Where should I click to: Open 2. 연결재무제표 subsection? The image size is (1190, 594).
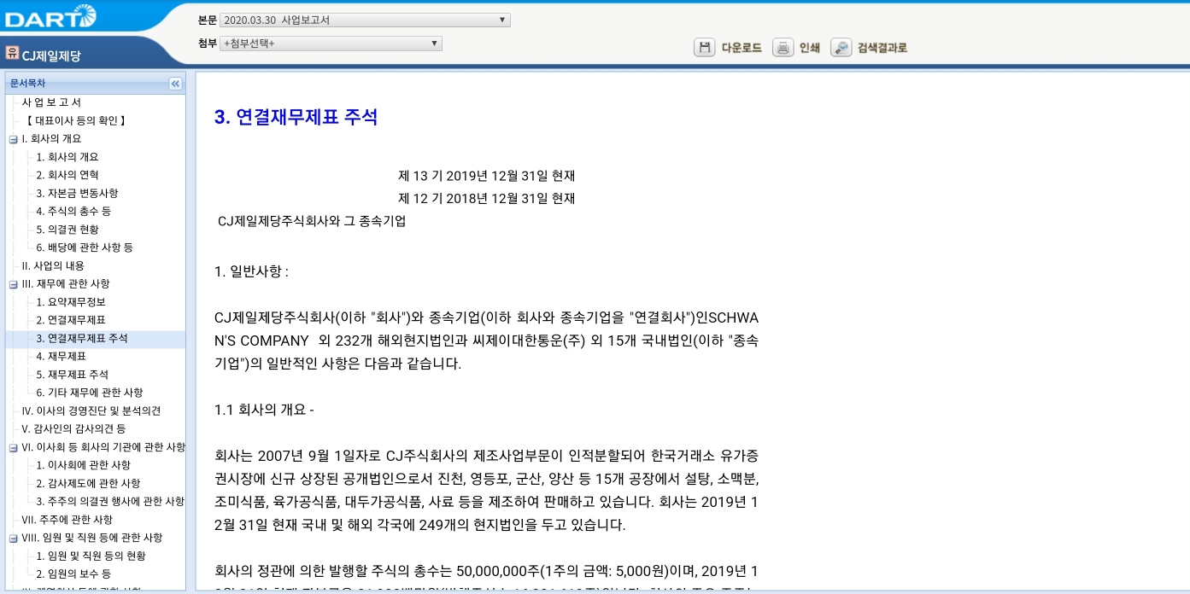tap(71, 320)
